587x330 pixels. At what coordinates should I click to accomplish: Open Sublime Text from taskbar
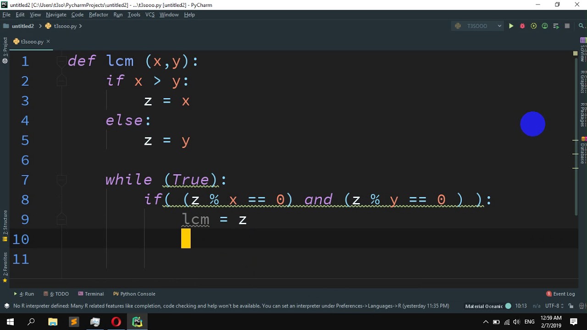(x=74, y=322)
